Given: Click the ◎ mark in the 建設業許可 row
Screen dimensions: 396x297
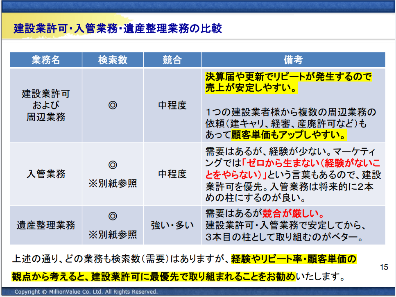Looking at the screenshot, I should pyautogui.click(x=113, y=105).
